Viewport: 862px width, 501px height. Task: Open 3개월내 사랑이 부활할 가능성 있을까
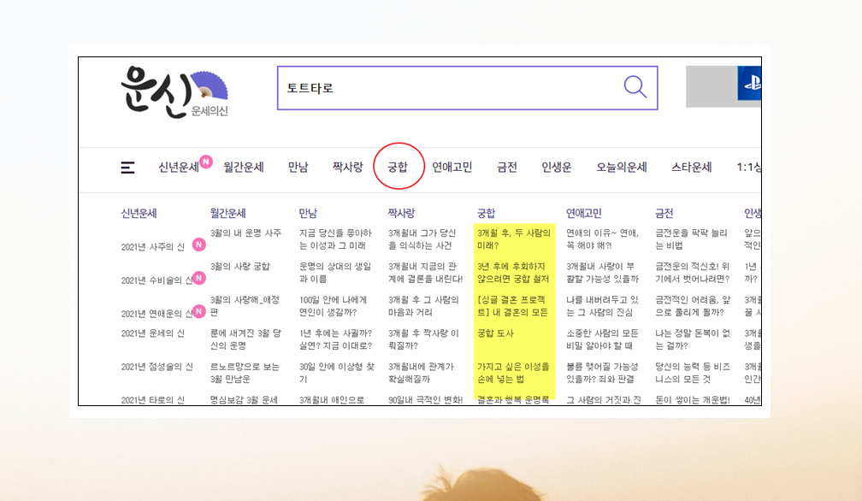(x=603, y=273)
